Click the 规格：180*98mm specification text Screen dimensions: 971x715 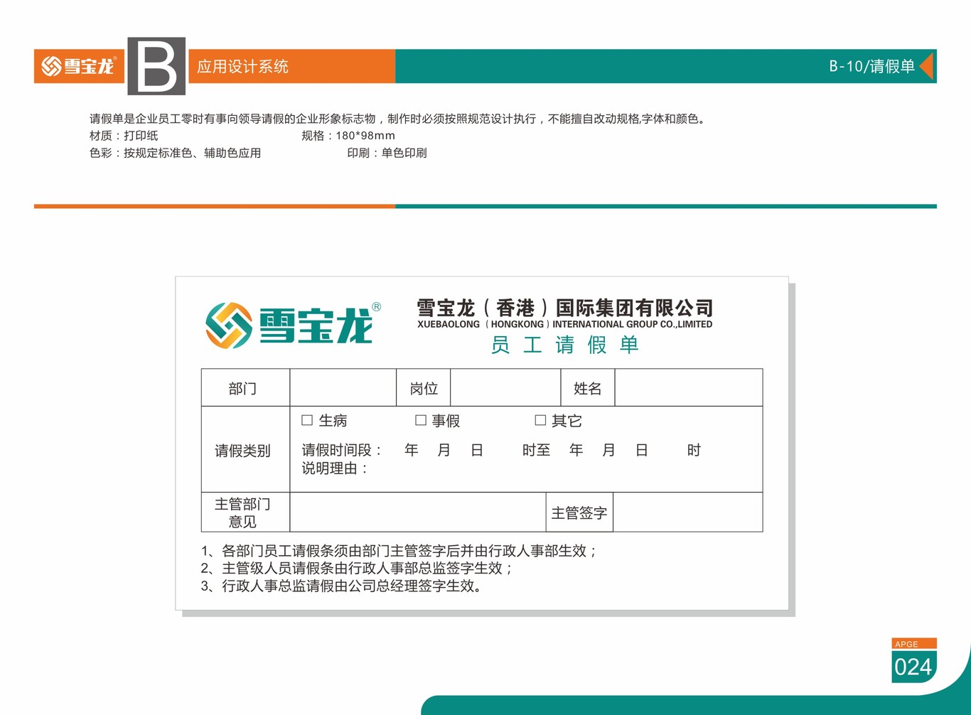(348, 136)
